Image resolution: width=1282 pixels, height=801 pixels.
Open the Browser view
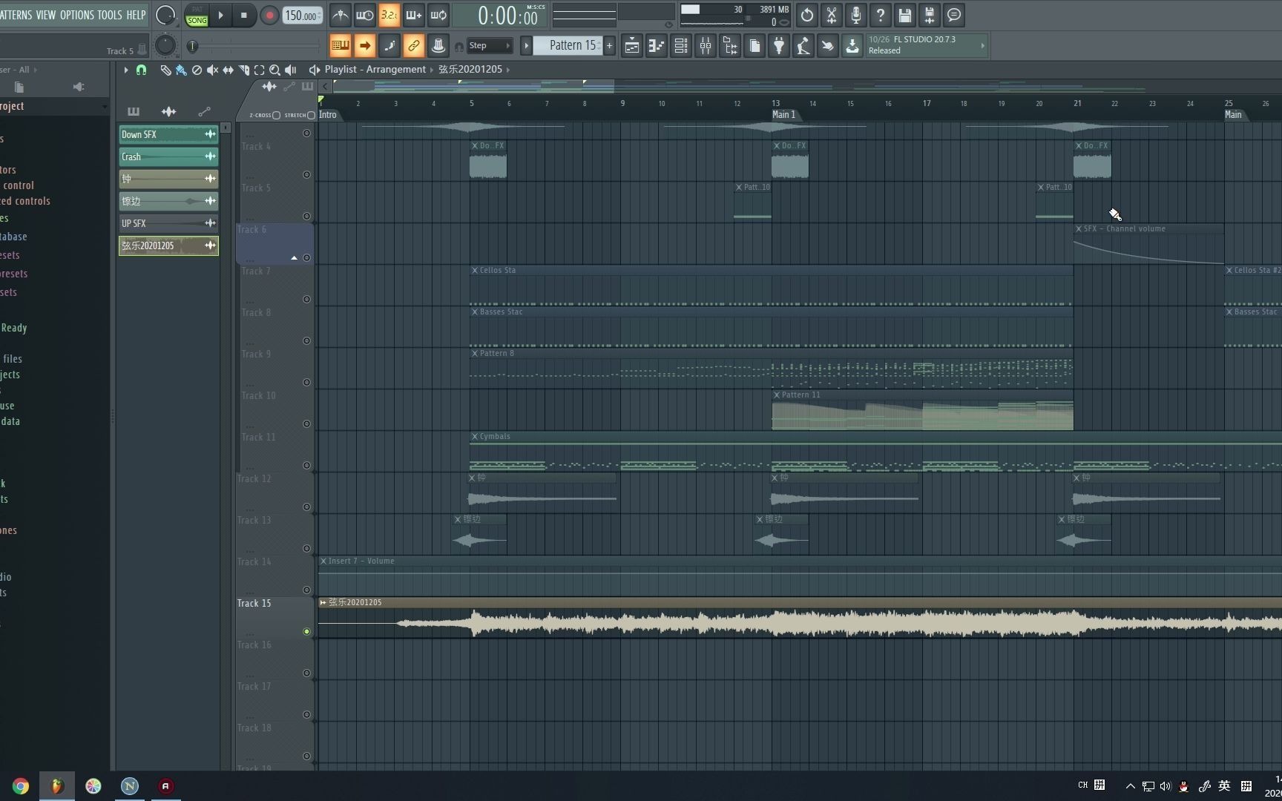(x=729, y=46)
